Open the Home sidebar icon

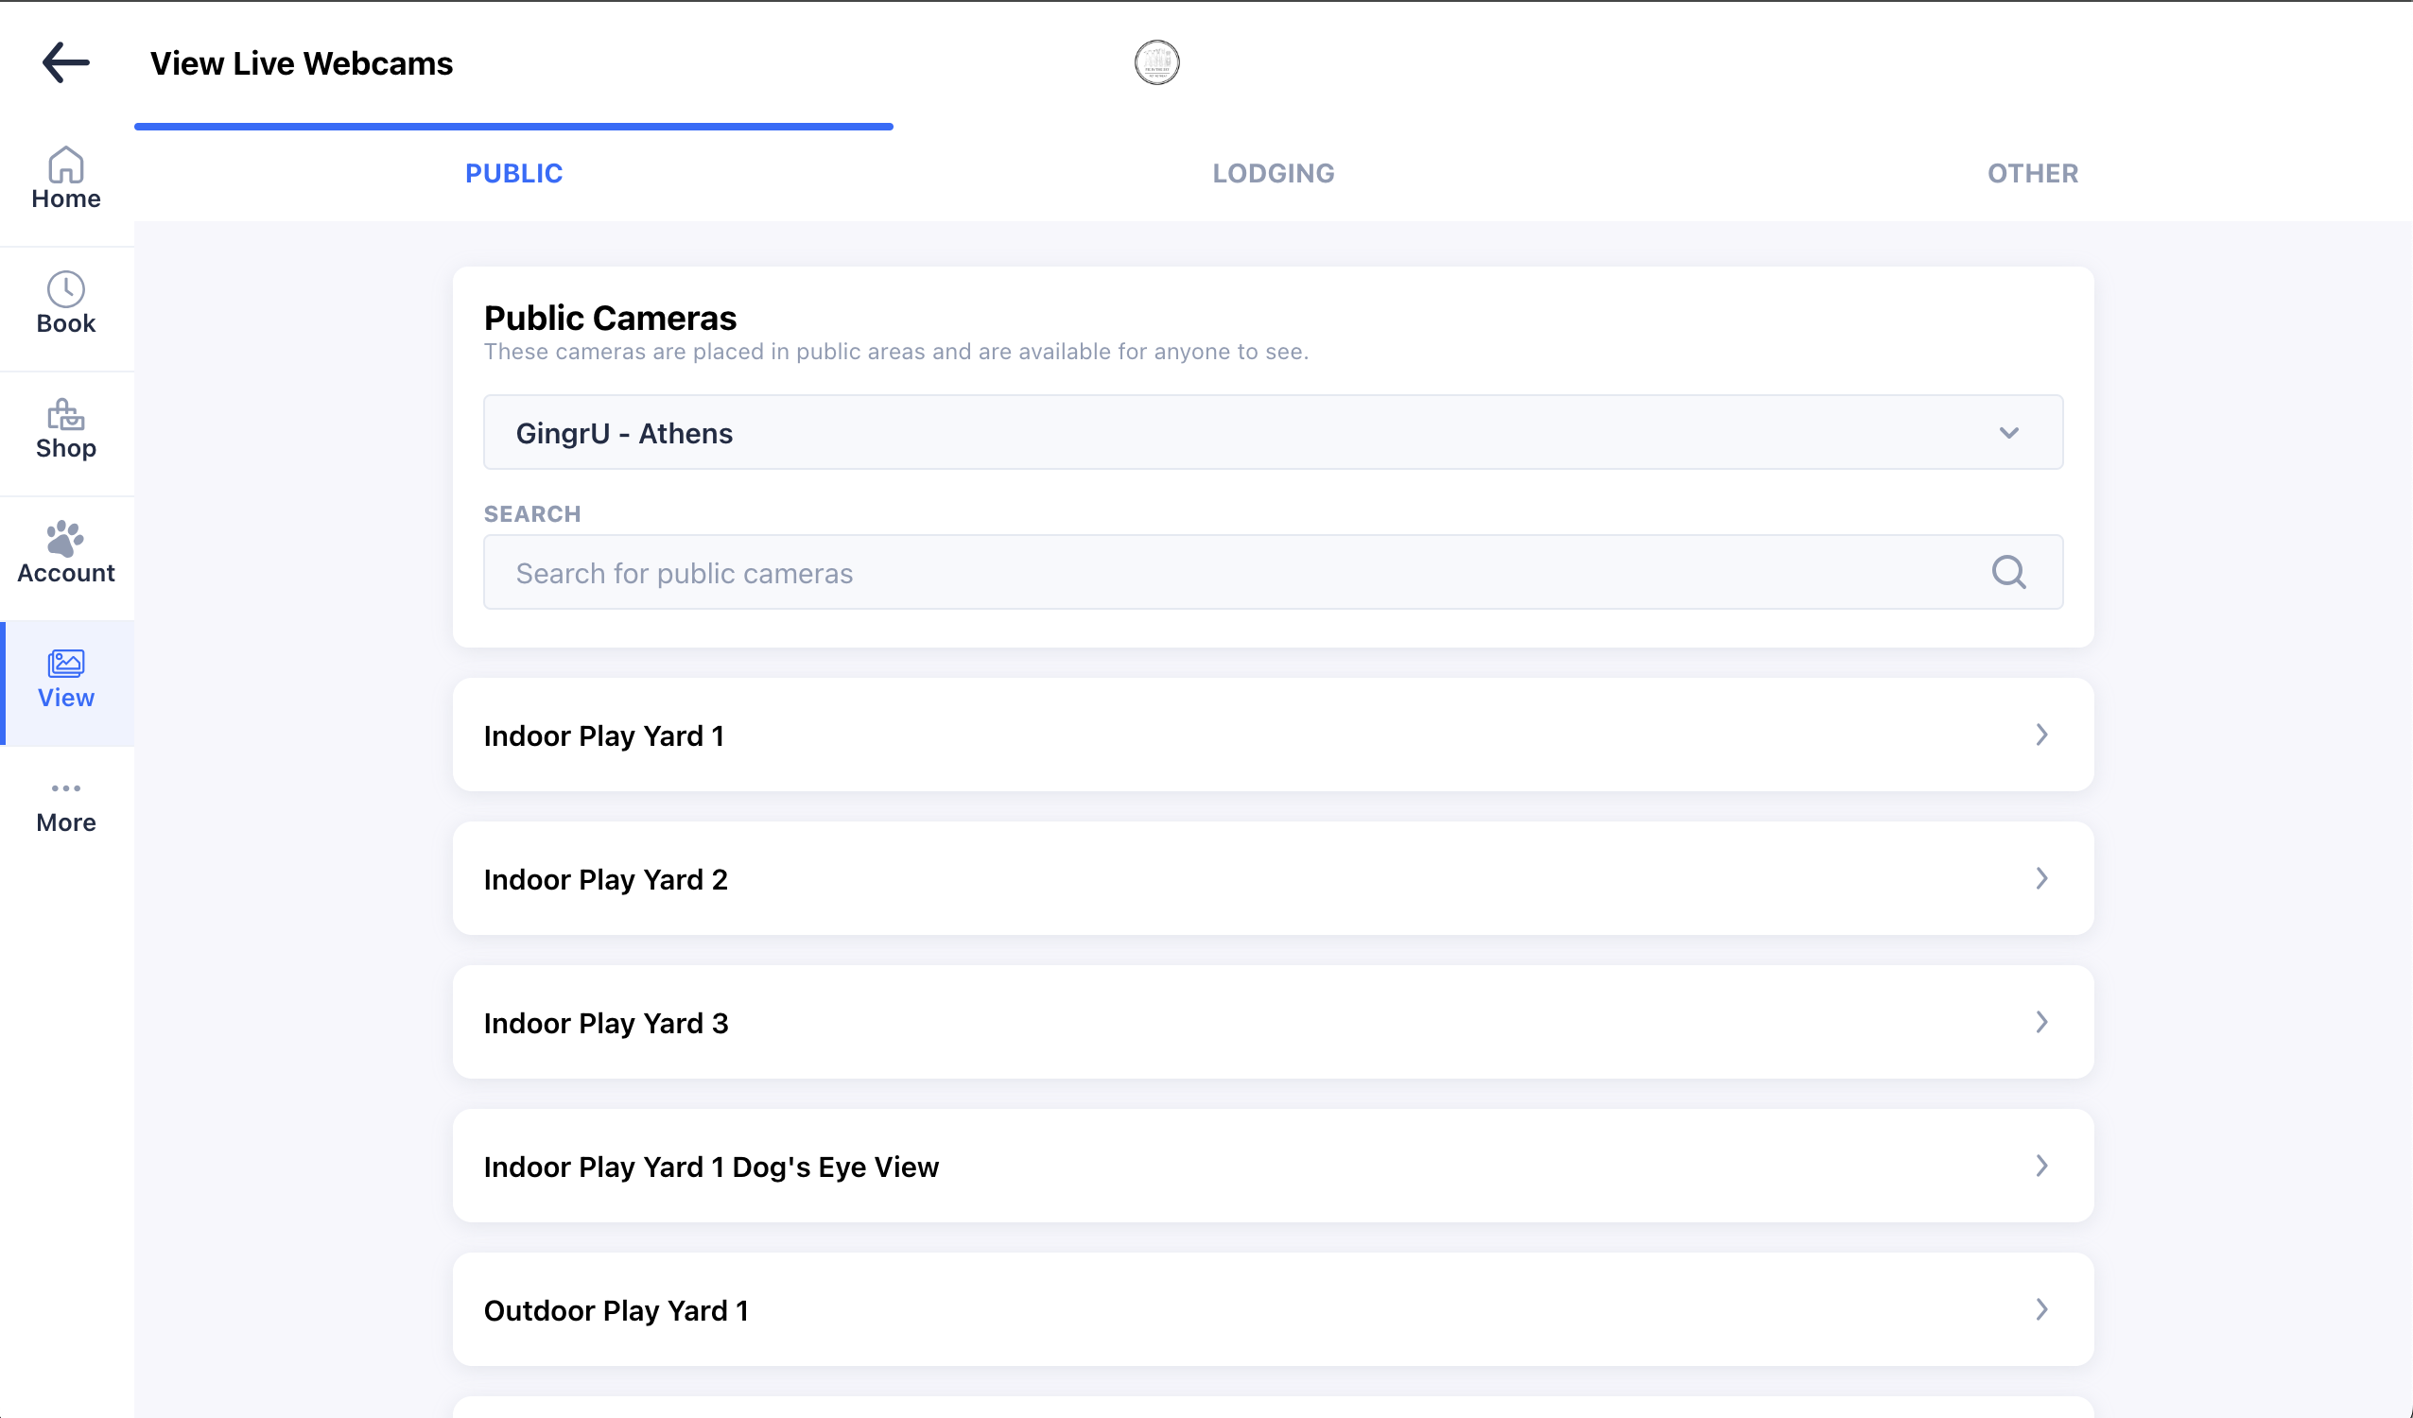coord(65,166)
